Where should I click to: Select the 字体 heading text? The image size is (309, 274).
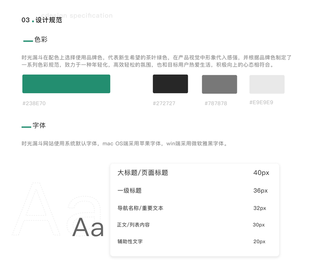pos(39,125)
